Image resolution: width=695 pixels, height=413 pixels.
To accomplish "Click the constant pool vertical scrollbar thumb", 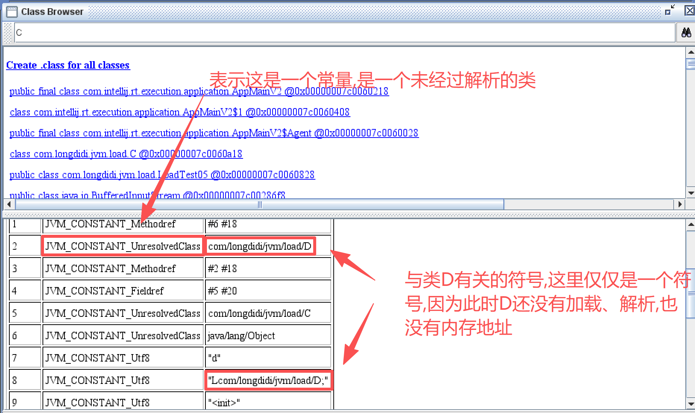I will click(x=691, y=293).
